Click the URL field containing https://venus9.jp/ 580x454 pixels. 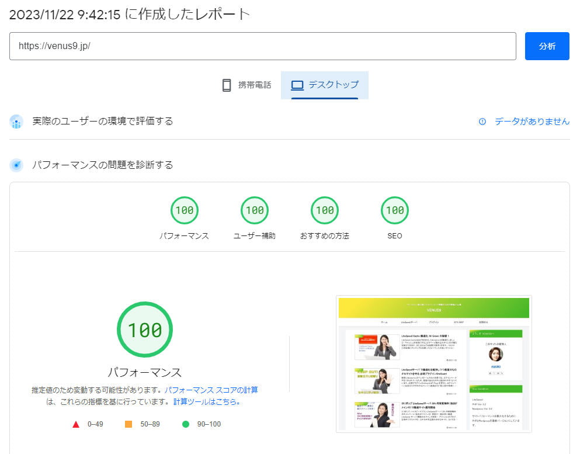263,46
